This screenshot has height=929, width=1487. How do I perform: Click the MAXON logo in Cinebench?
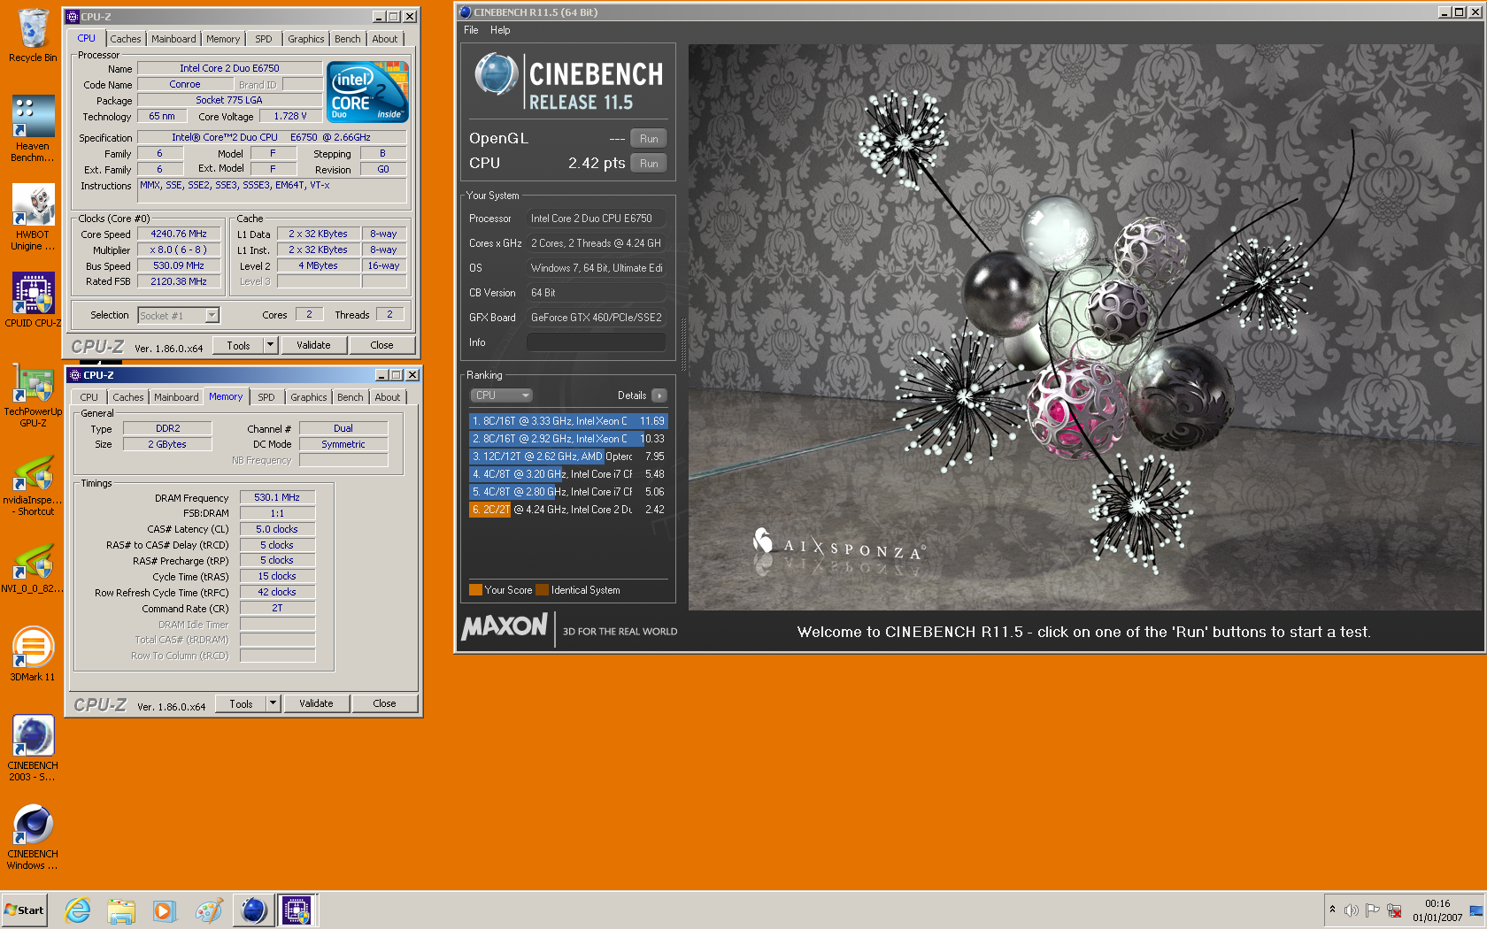[505, 627]
